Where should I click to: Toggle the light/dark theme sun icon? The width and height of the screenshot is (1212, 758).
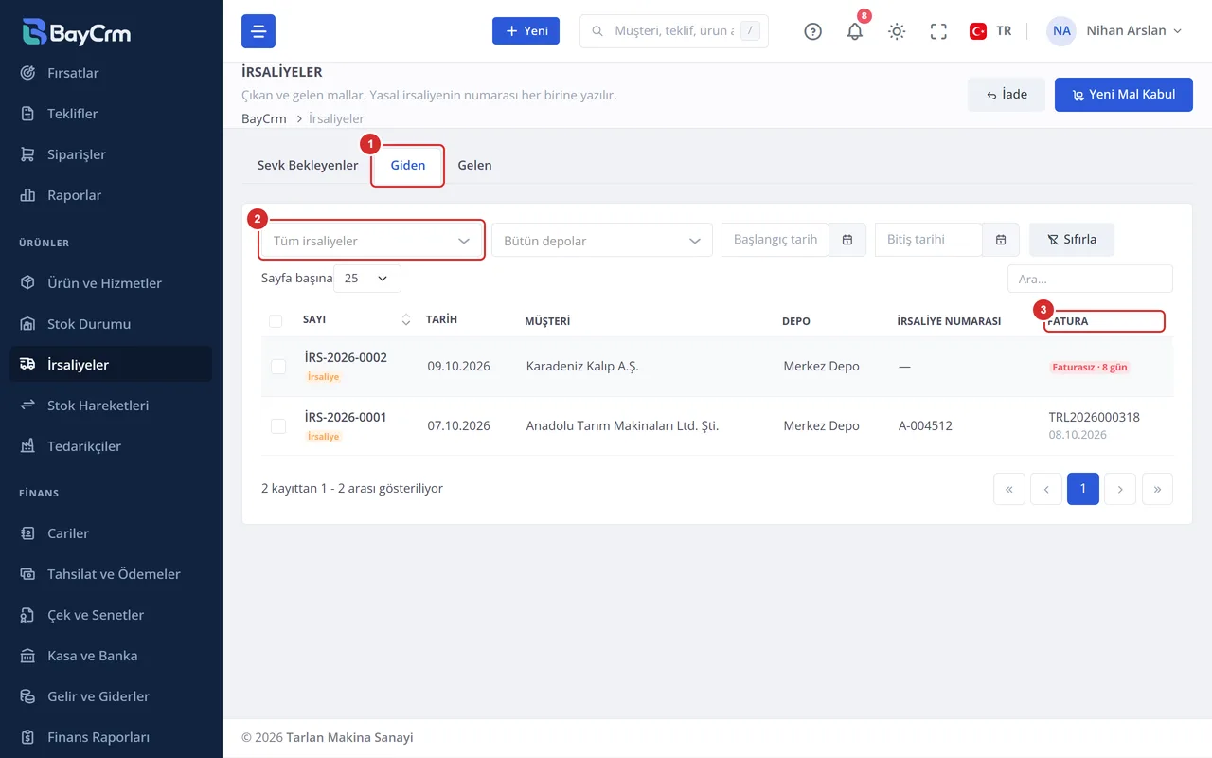tap(897, 31)
